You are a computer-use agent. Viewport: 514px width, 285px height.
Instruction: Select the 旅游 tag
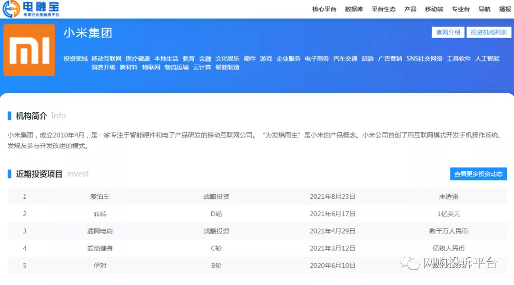[x=367, y=59]
